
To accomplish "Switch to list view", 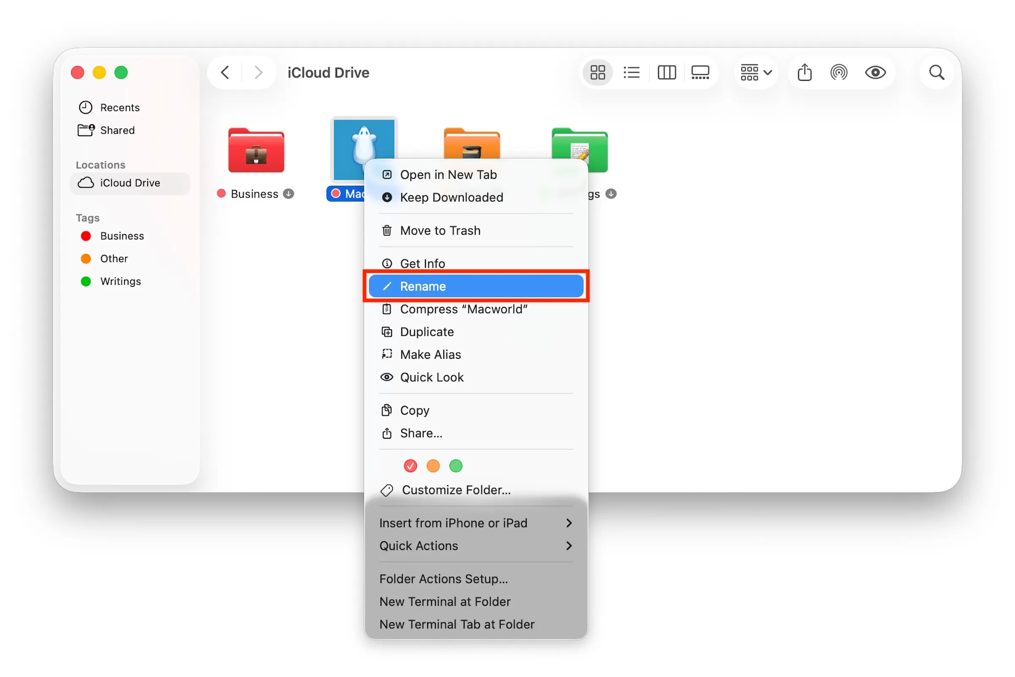I will coord(631,72).
